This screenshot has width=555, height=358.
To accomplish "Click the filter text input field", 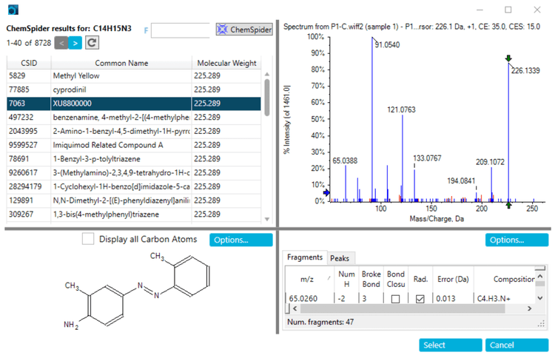I will pyautogui.click(x=181, y=30).
